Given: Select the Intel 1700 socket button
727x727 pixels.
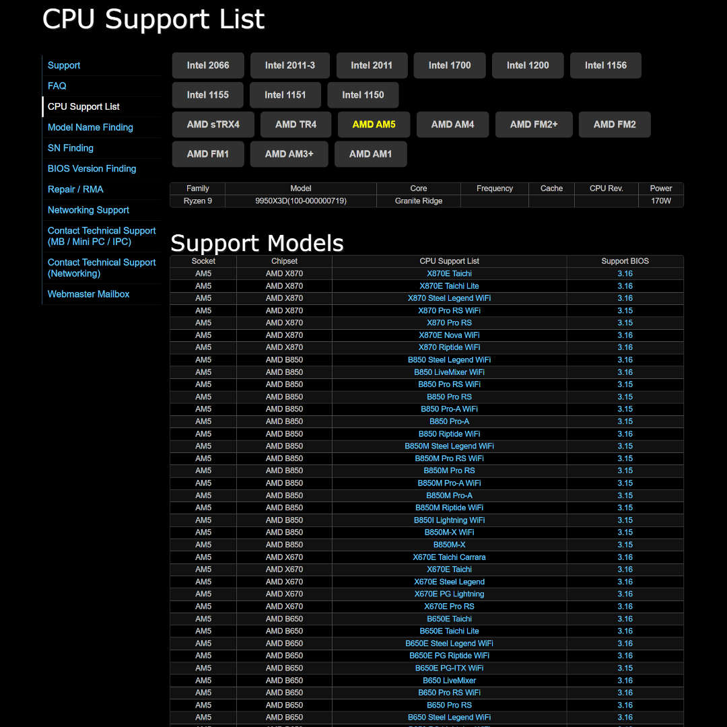Looking at the screenshot, I should tap(450, 65).
